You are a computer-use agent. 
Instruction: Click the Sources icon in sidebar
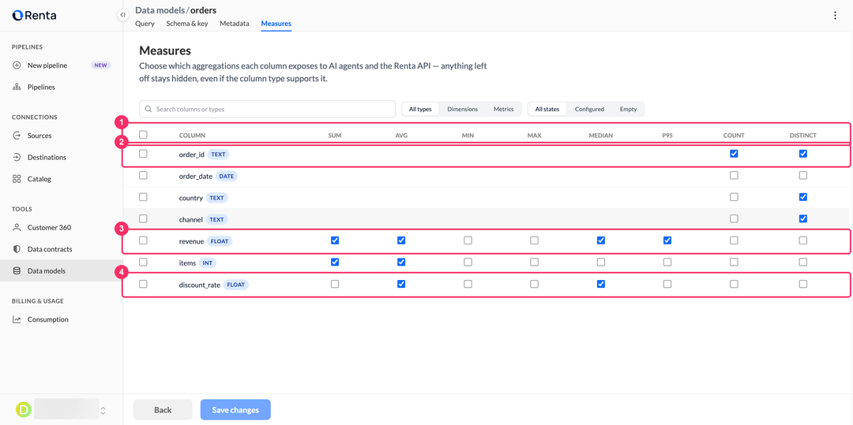17,136
